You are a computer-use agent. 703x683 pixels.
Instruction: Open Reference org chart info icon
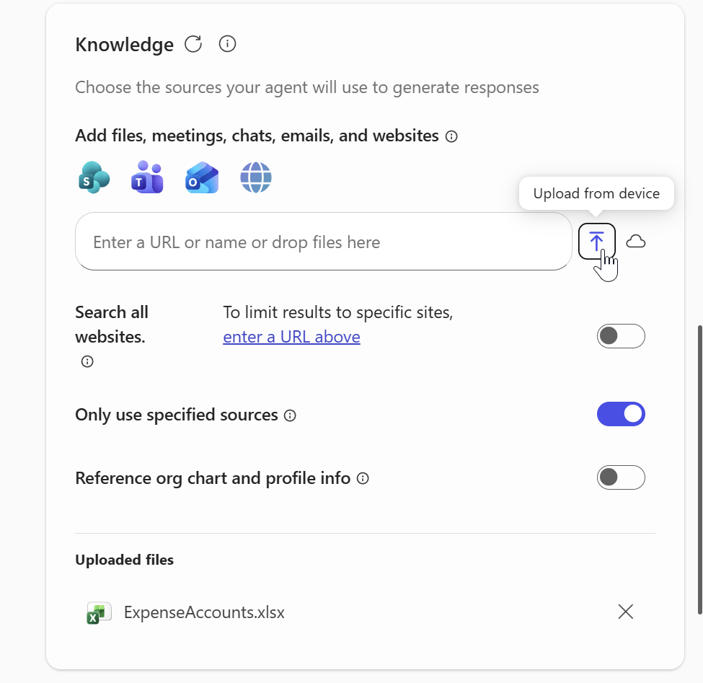[363, 478]
